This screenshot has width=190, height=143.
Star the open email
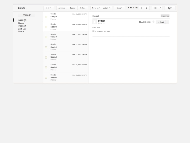pos(153,22)
